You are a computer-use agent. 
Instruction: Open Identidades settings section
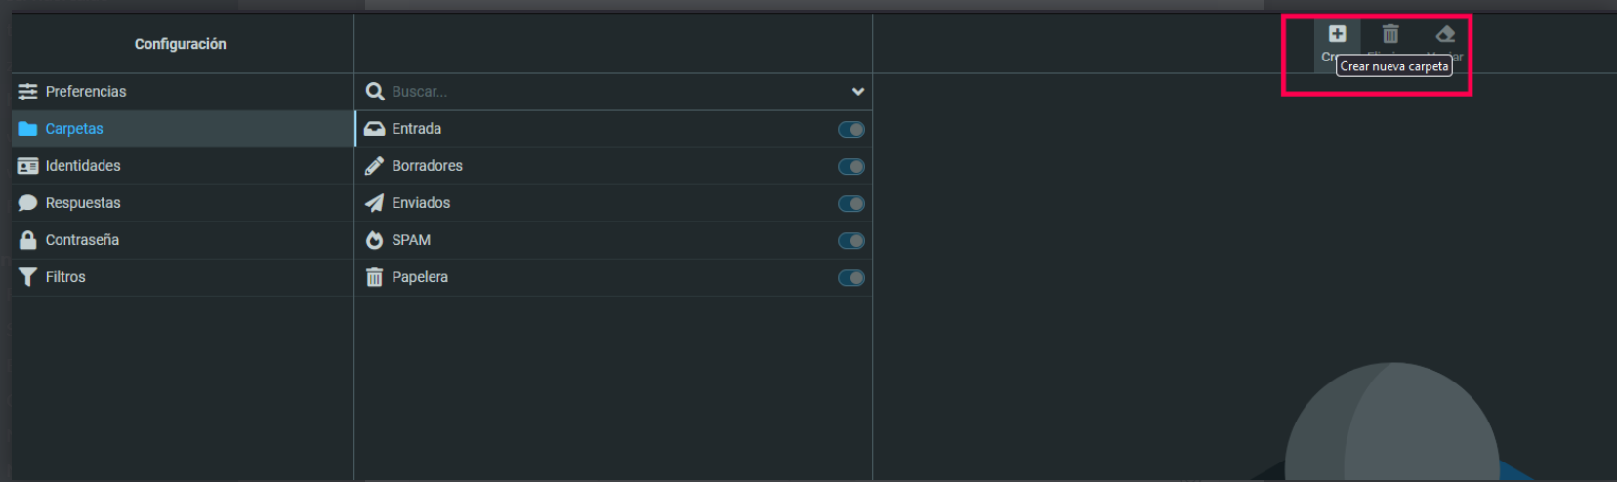[183, 166]
